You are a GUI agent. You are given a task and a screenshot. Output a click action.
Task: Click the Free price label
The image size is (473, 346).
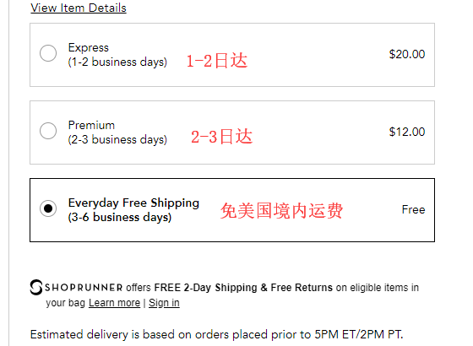414,209
